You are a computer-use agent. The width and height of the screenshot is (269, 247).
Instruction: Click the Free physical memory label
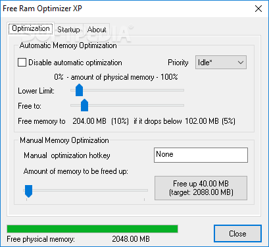pos(41,239)
